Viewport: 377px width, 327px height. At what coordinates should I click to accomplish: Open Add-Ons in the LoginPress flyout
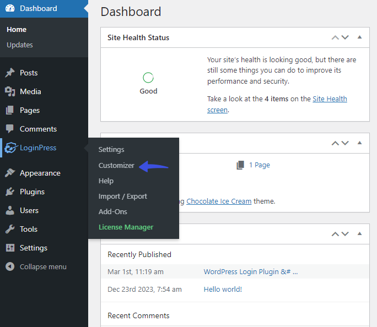tap(113, 212)
